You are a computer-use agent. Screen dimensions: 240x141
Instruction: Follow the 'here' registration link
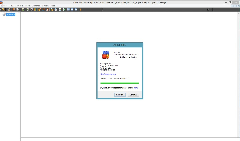pyautogui.click(x=136, y=88)
